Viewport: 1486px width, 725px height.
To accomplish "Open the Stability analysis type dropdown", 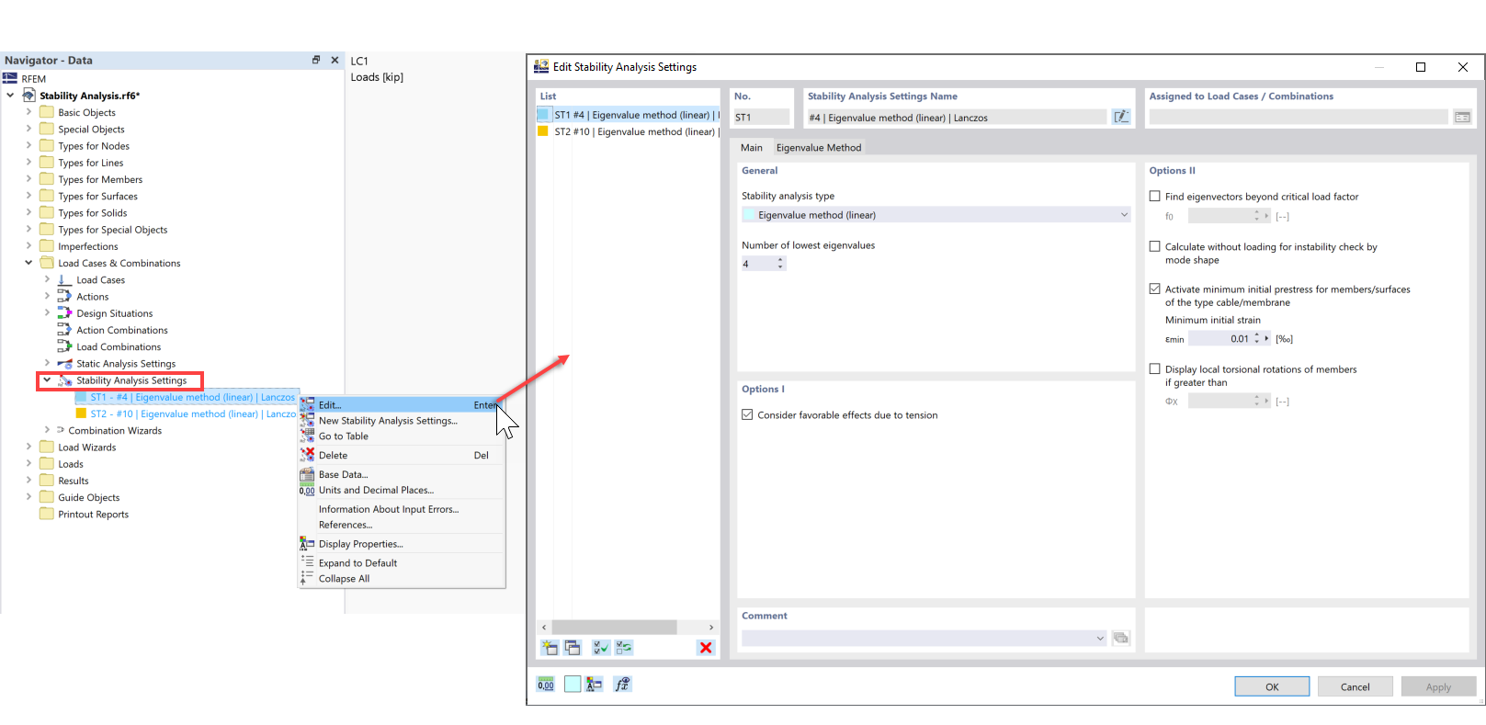I will pyautogui.click(x=936, y=215).
